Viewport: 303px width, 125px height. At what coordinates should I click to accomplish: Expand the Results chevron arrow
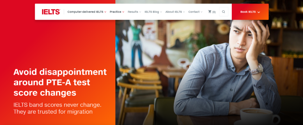(140, 12)
